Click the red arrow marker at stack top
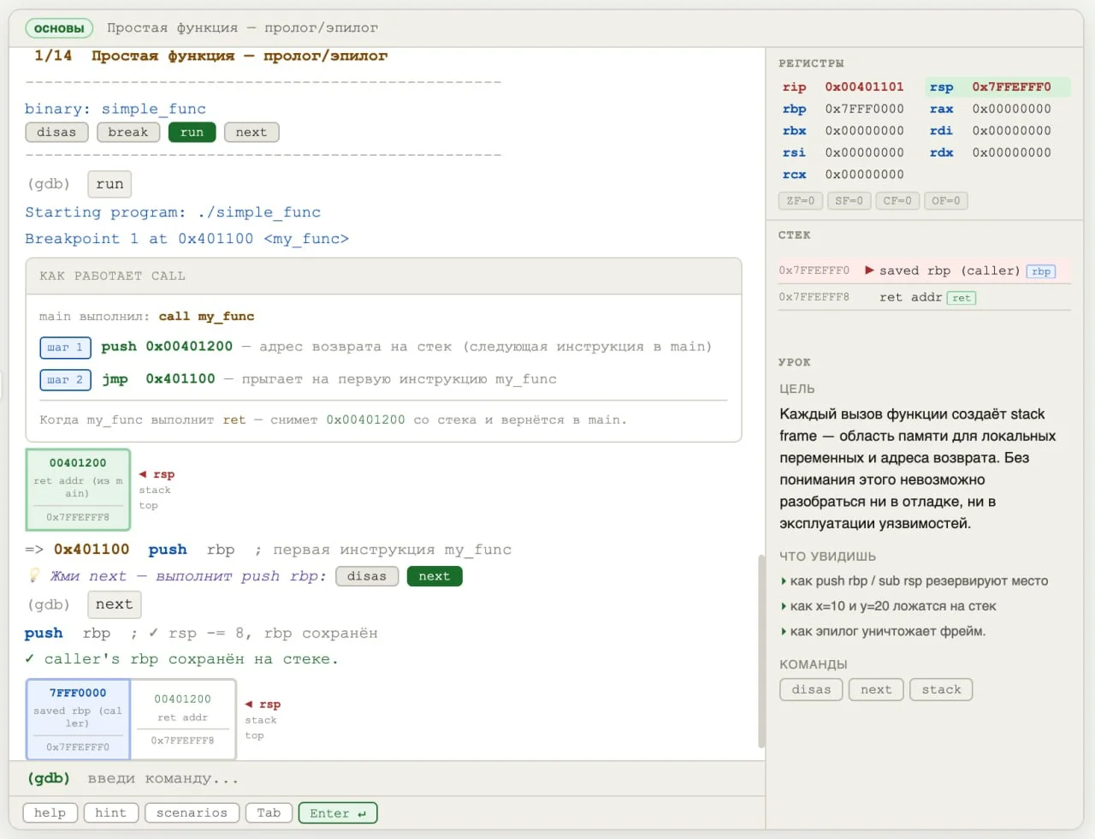This screenshot has width=1095, height=839. tap(869, 271)
